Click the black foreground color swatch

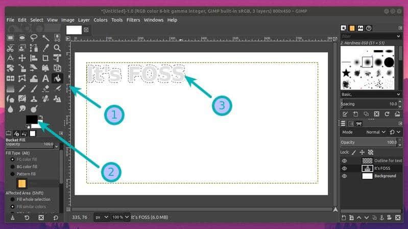(31, 119)
